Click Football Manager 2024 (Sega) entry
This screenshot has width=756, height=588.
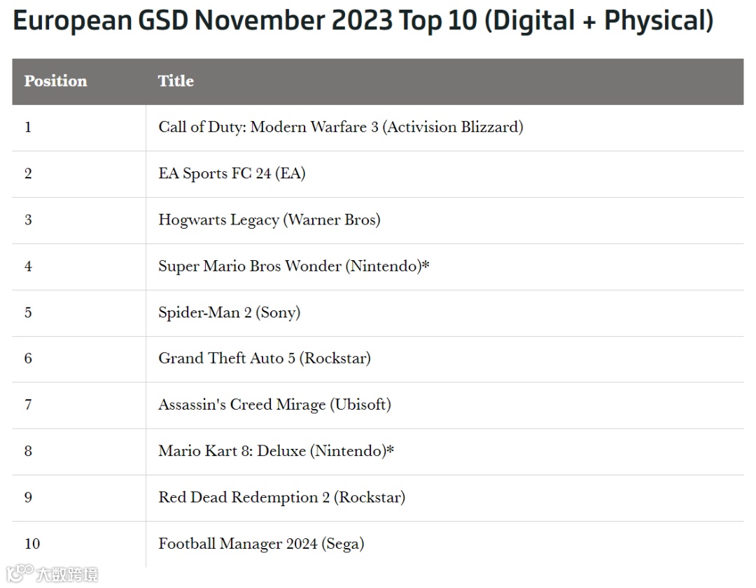261,544
